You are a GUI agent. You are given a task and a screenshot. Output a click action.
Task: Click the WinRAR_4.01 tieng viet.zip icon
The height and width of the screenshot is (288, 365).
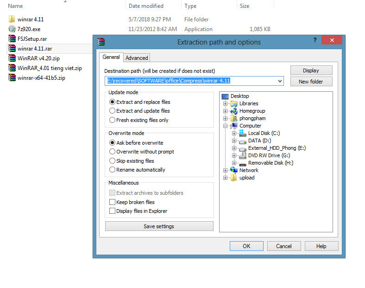pos(12,68)
